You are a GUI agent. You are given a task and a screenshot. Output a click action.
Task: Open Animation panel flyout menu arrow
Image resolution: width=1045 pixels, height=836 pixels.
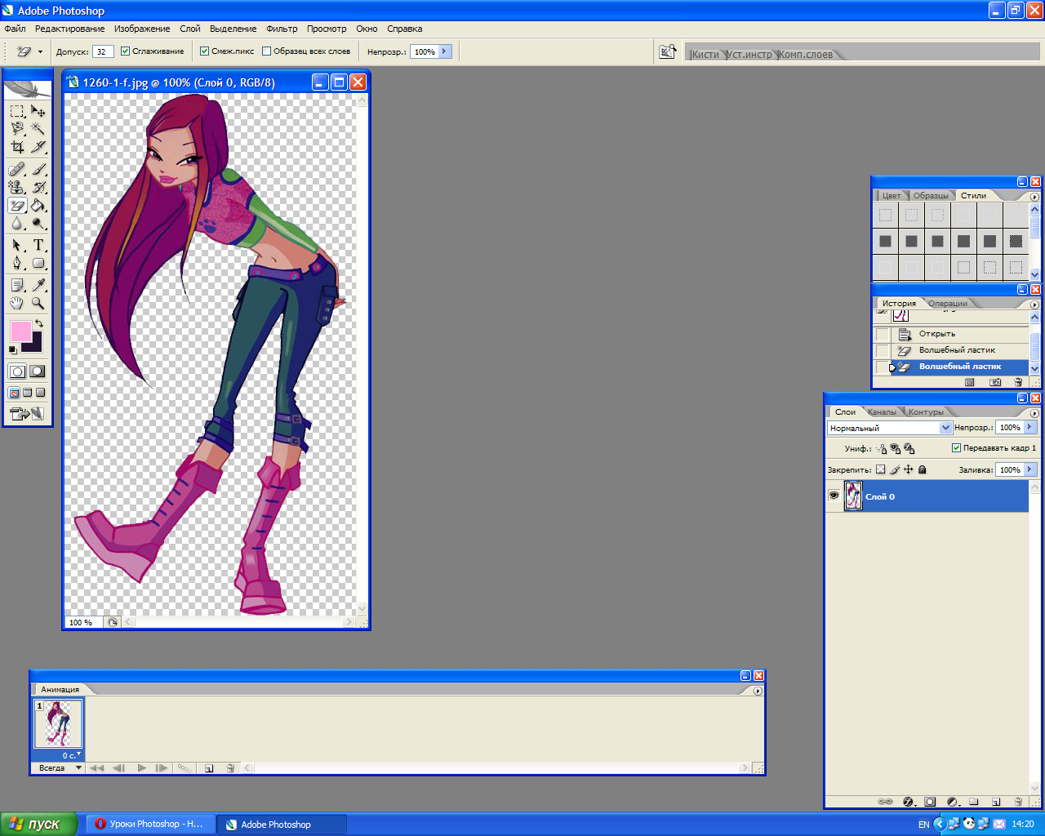pos(758,691)
